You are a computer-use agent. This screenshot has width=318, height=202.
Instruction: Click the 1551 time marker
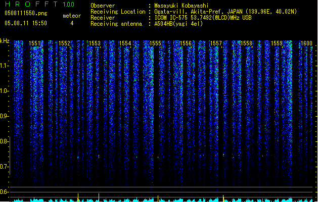35,43
